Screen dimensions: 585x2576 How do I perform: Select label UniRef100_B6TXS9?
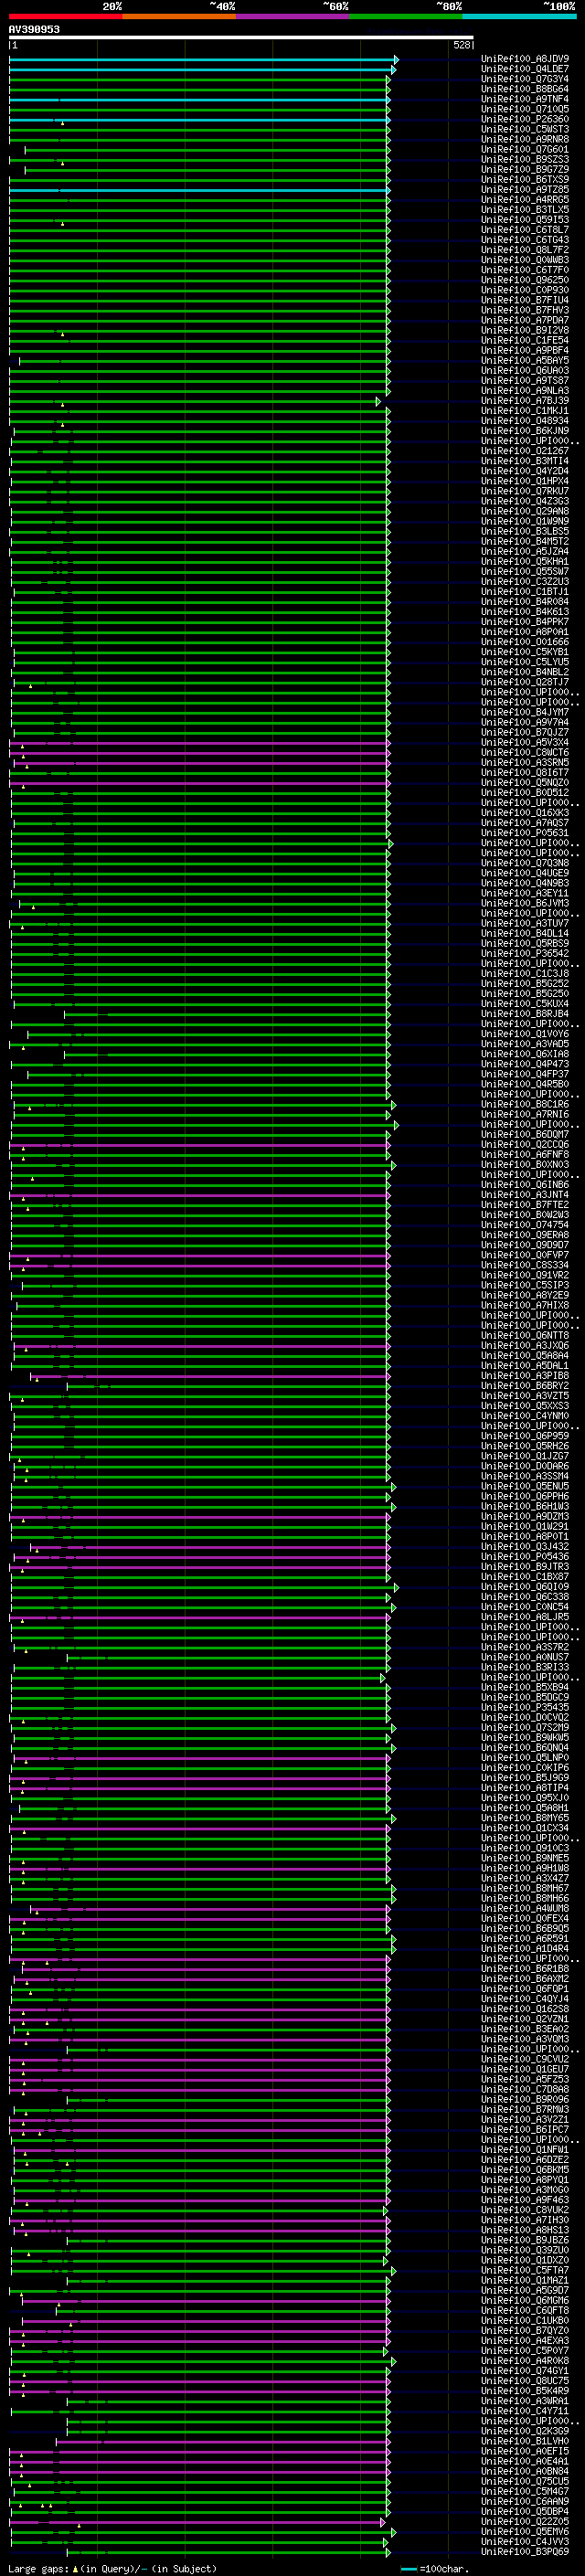pos(525,180)
